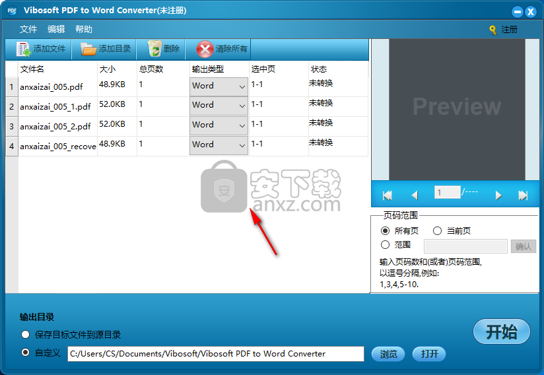Open the 帮助 menu
The image size is (544, 375).
[x=84, y=29]
